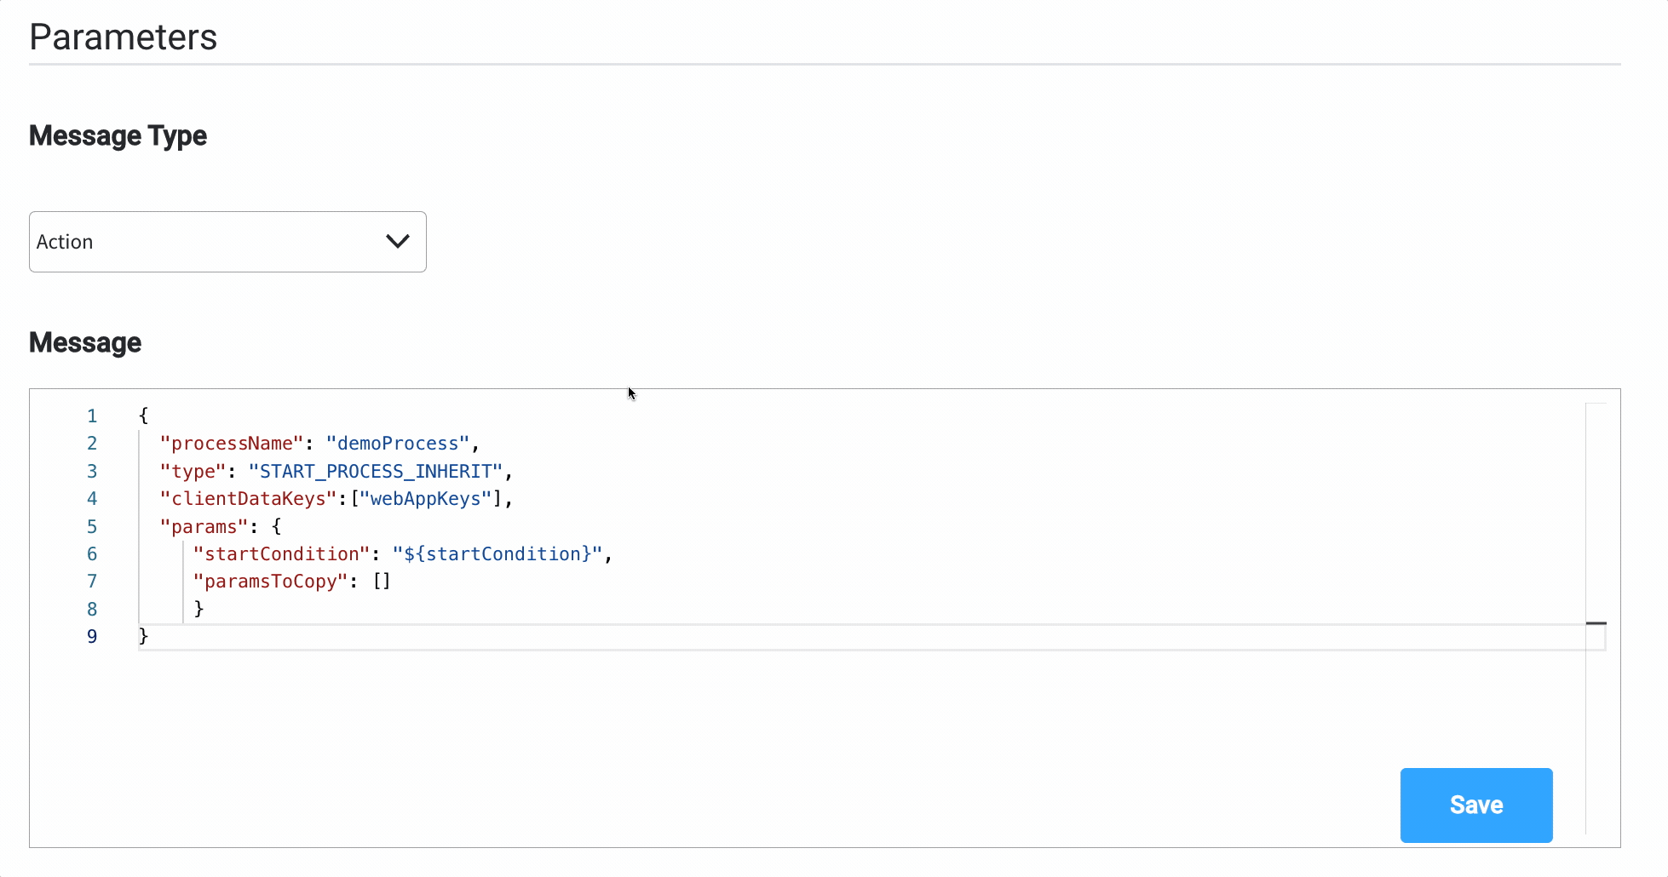Click the closing brace on line 9
This screenshot has width=1668, height=877.
click(143, 636)
